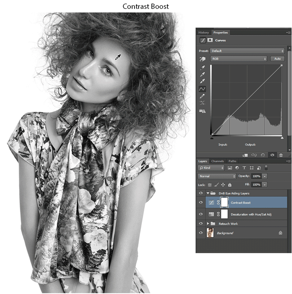The width and height of the screenshot is (292, 294).
Task: Select the edit points curve tool
Action: tap(202, 89)
